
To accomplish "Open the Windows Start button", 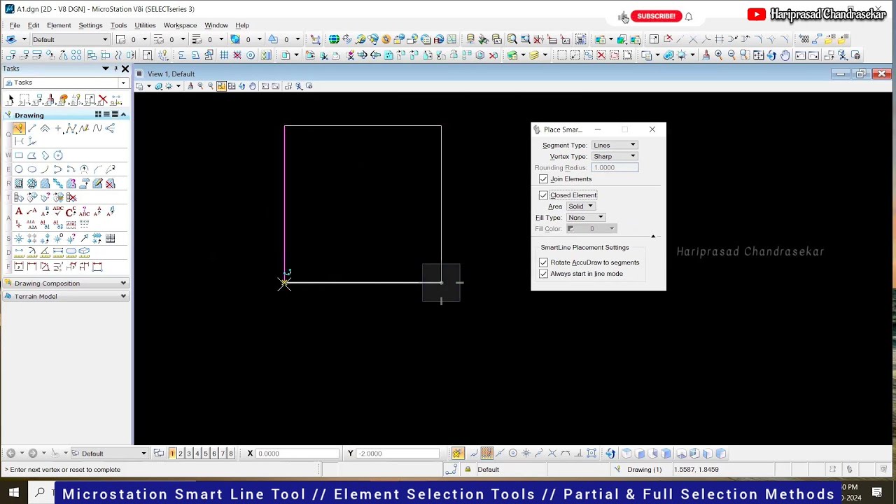I will (x=13, y=493).
